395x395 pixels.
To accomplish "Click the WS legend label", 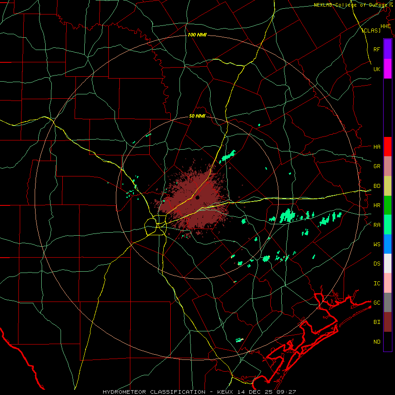I will tap(377, 244).
